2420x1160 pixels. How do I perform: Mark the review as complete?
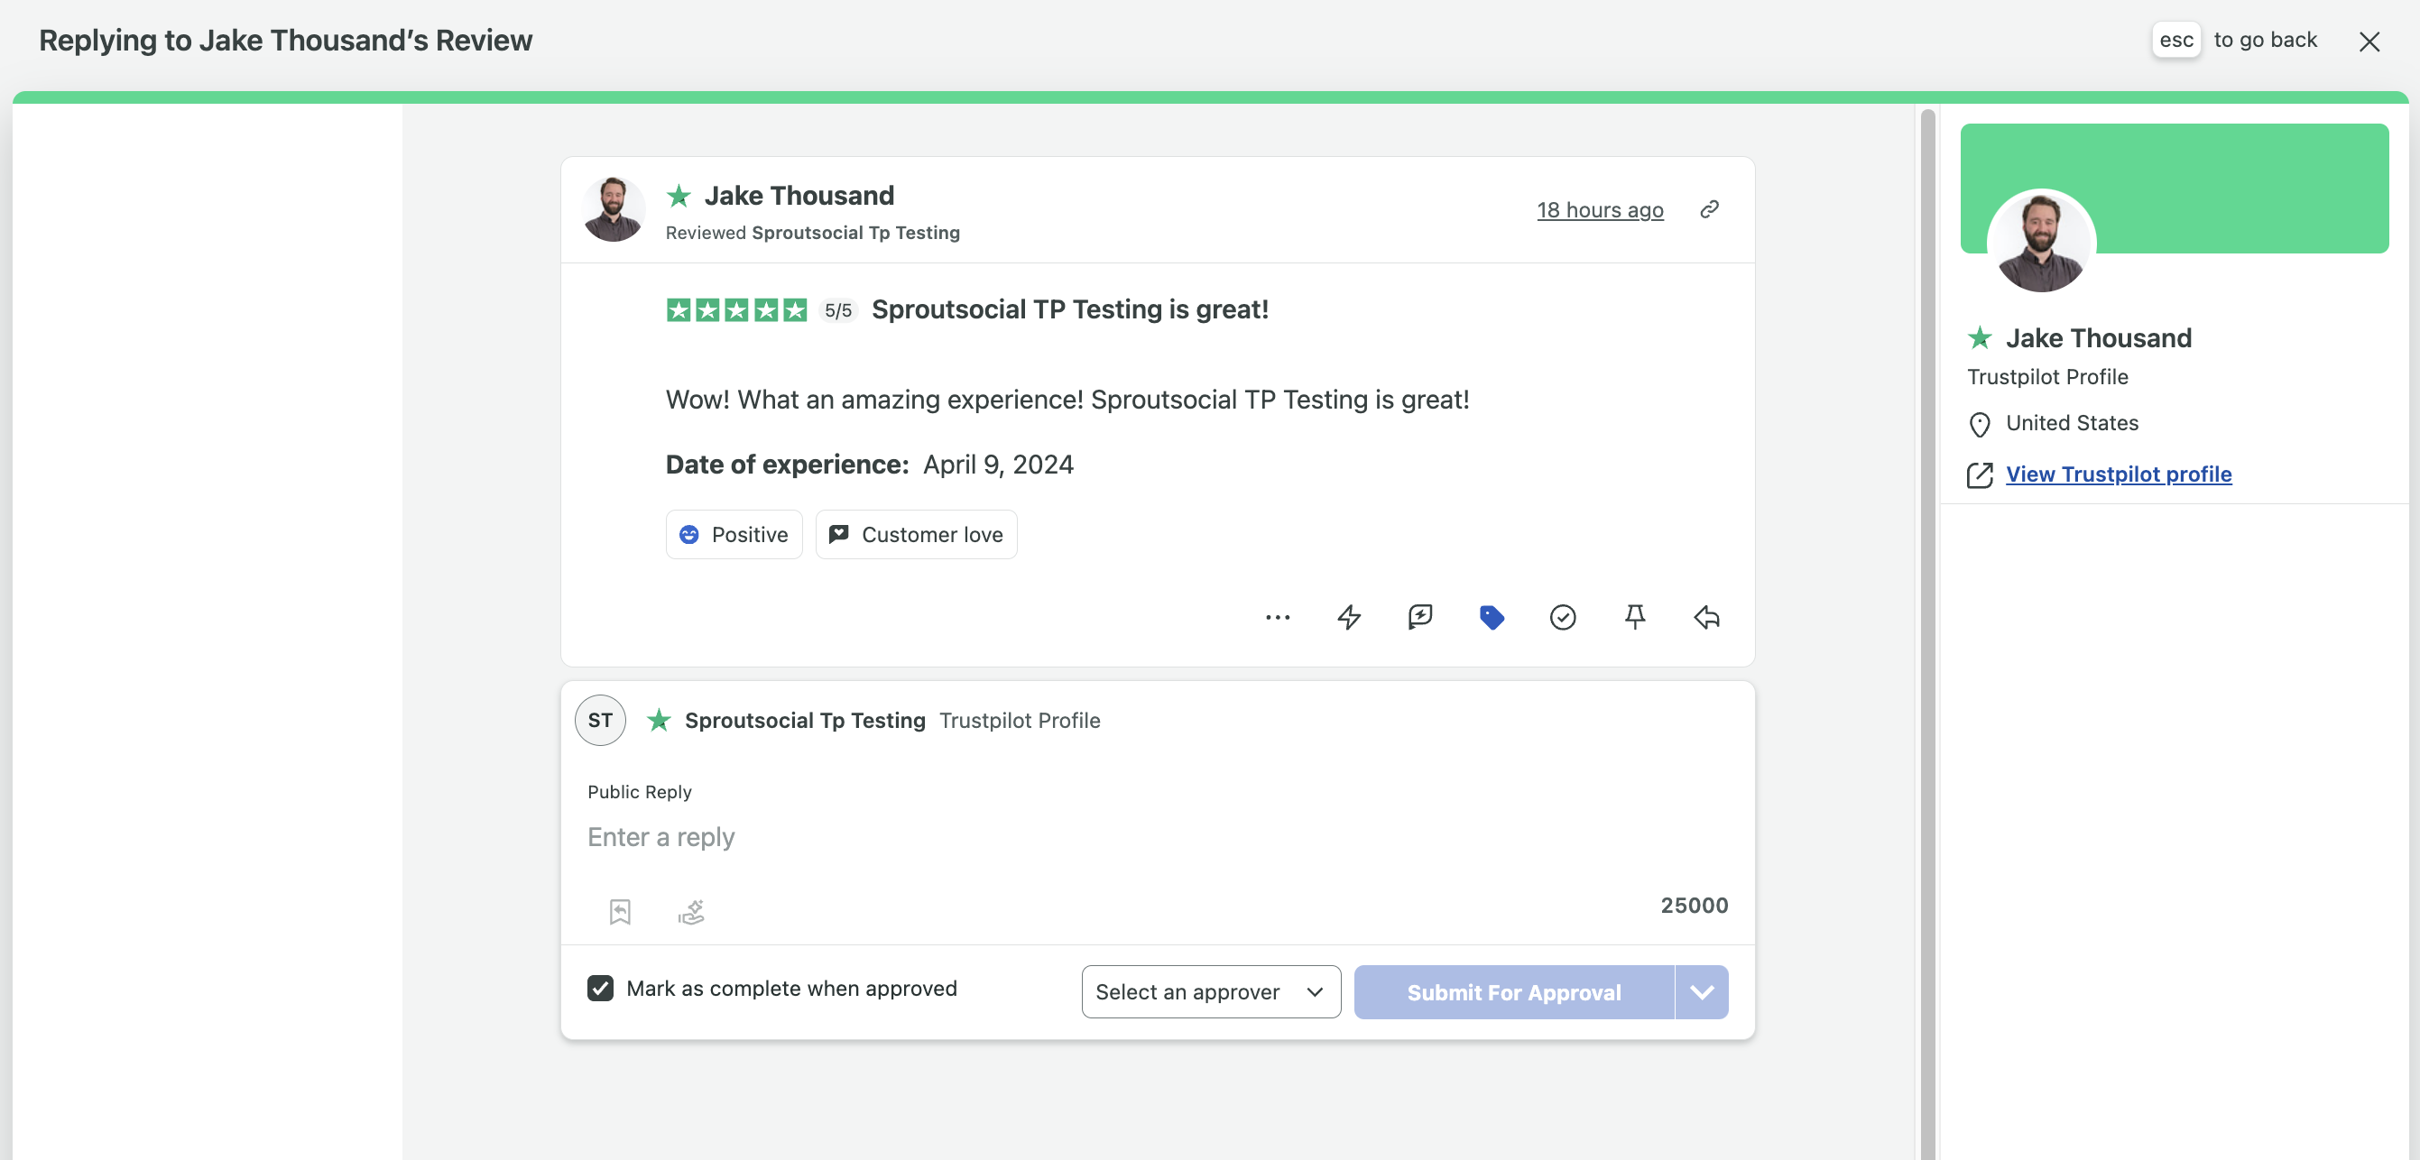coord(1562,617)
